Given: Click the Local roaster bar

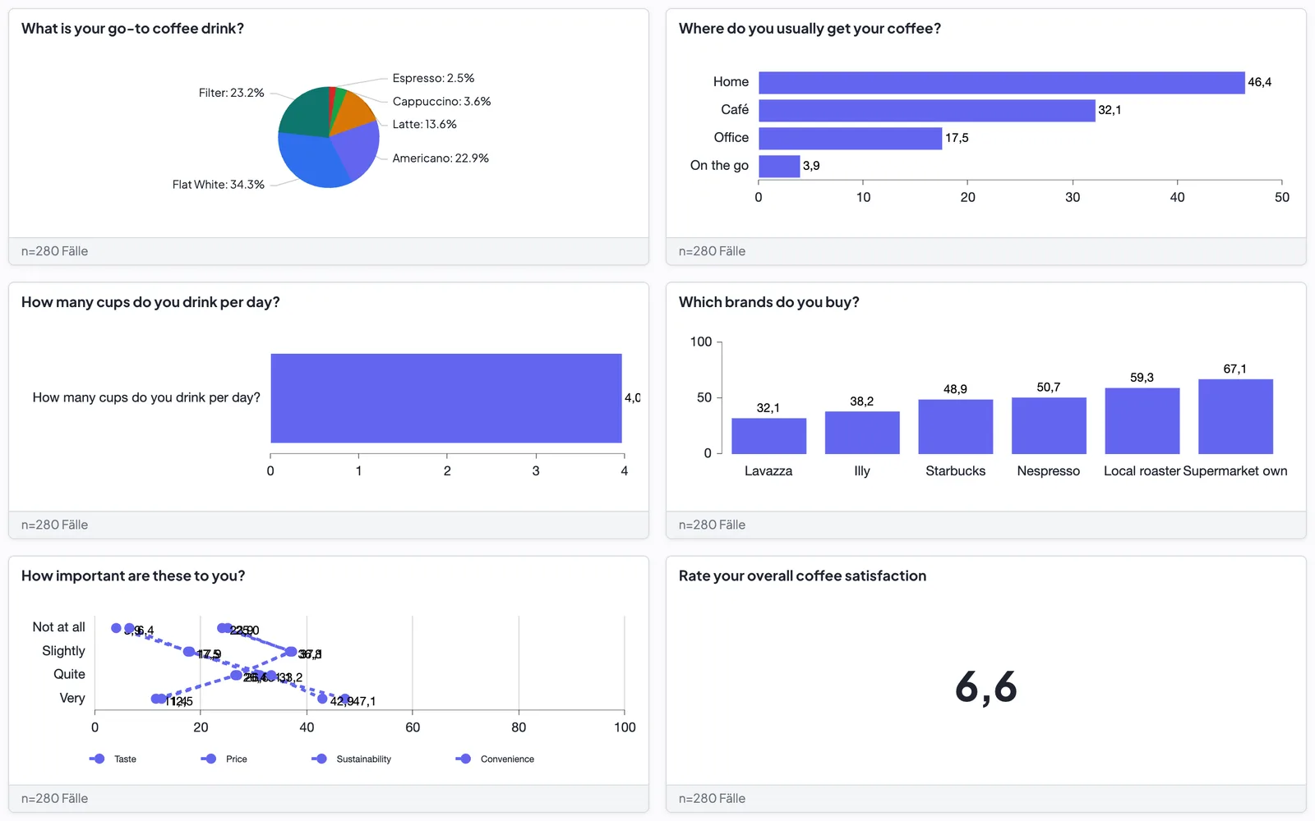Looking at the screenshot, I should [1142, 421].
